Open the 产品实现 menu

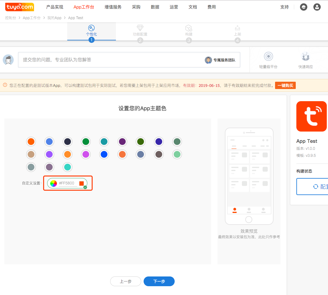pos(55,7)
